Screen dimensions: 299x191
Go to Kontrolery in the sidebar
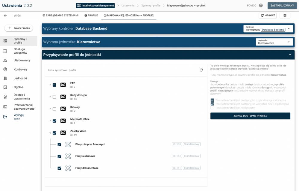click(x=20, y=69)
